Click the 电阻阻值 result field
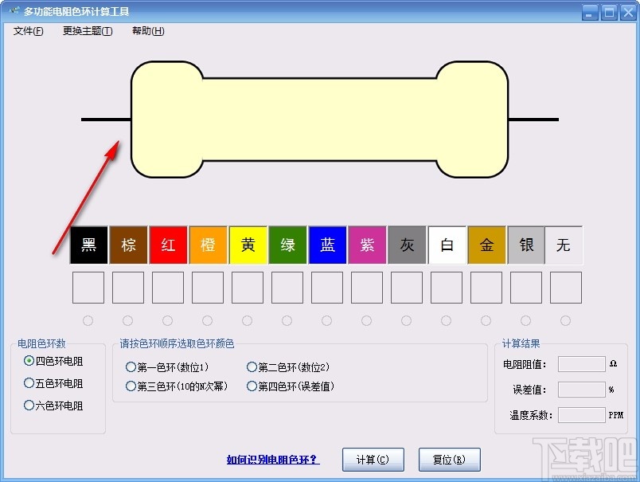Screen dimensions: 640x482 tap(580, 364)
